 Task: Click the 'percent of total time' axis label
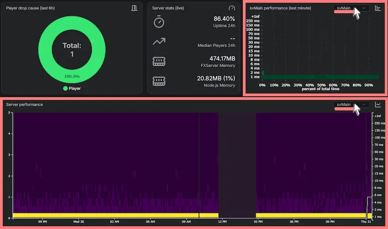(320, 89)
